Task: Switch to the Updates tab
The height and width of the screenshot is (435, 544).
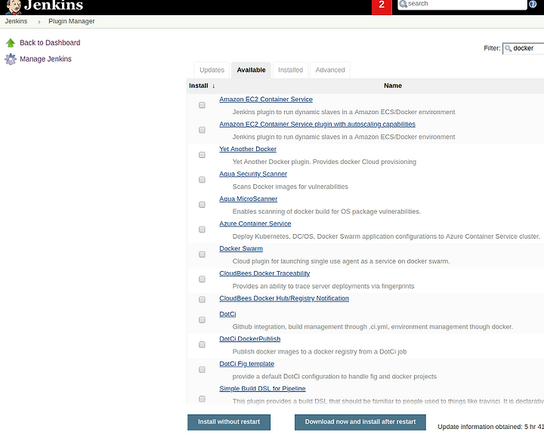Action: 212,70
